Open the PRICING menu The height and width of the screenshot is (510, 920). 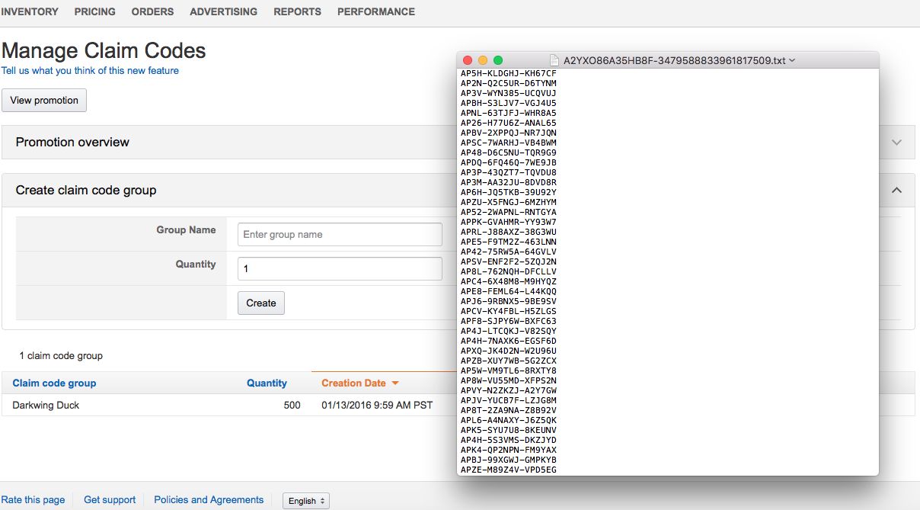pos(95,11)
